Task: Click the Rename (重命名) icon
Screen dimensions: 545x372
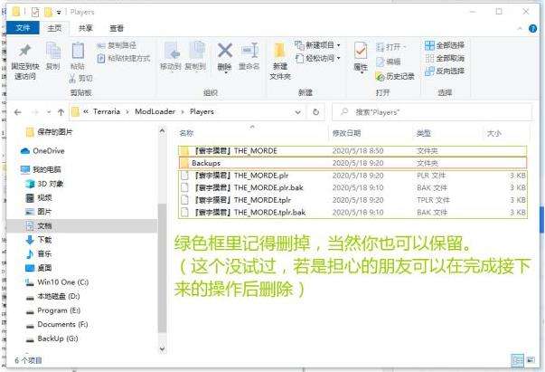Action: [x=250, y=50]
